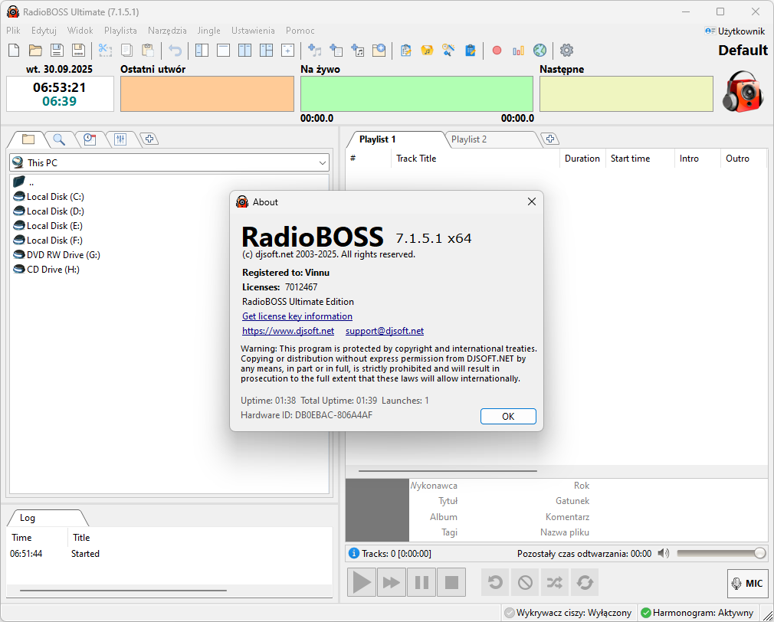Open playlist using the folder icon in toolbar
Image resolution: width=774 pixels, height=622 pixels.
pyautogui.click(x=35, y=51)
